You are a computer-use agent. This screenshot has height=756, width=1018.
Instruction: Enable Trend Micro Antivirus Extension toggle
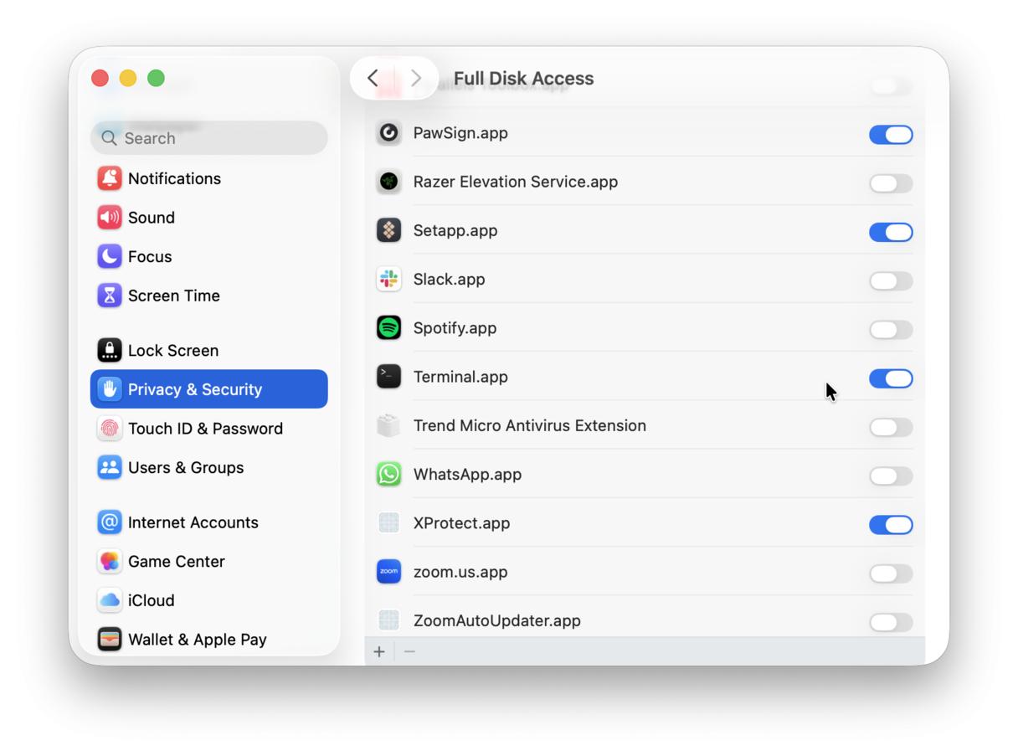pyautogui.click(x=891, y=427)
